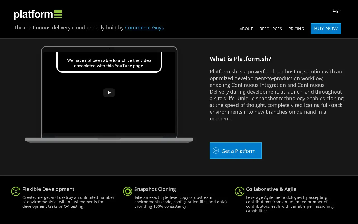Click the Platform logo in the header

(38, 15)
